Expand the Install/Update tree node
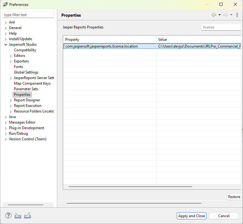This screenshot has height=224, width=243. click(6, 39)
